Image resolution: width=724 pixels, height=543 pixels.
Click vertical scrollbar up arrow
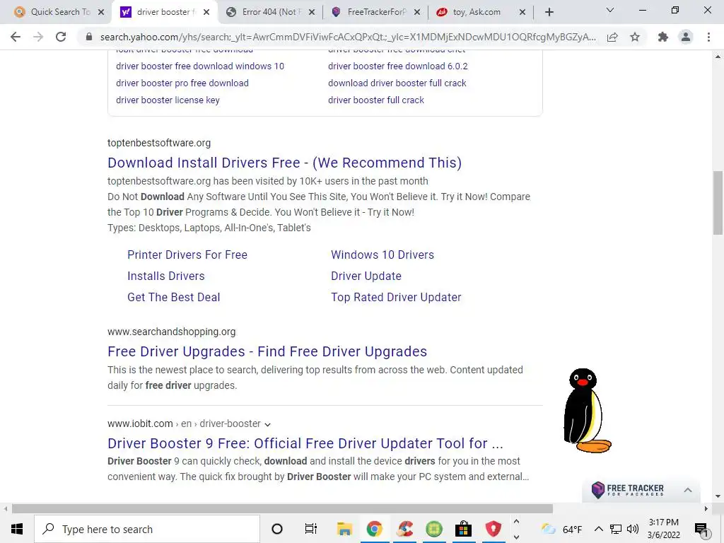[718, 57]
